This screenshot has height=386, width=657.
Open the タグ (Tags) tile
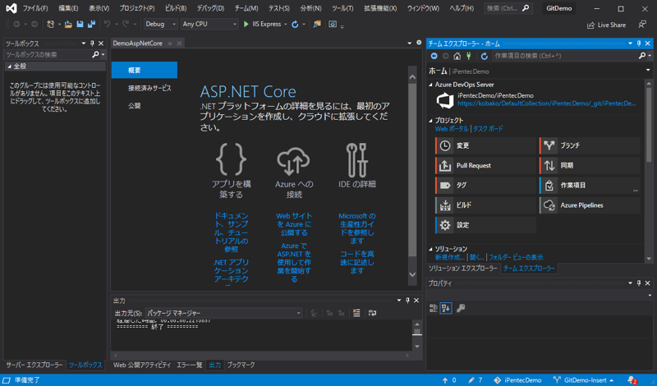point(485,186)
